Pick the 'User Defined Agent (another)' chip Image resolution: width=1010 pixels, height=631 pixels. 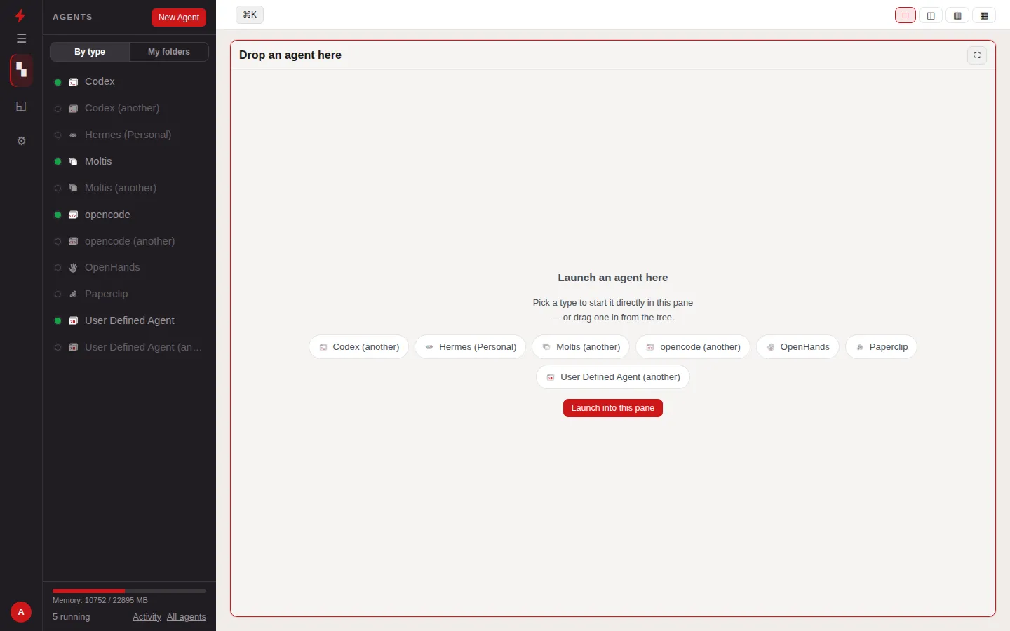coord(613,377)
